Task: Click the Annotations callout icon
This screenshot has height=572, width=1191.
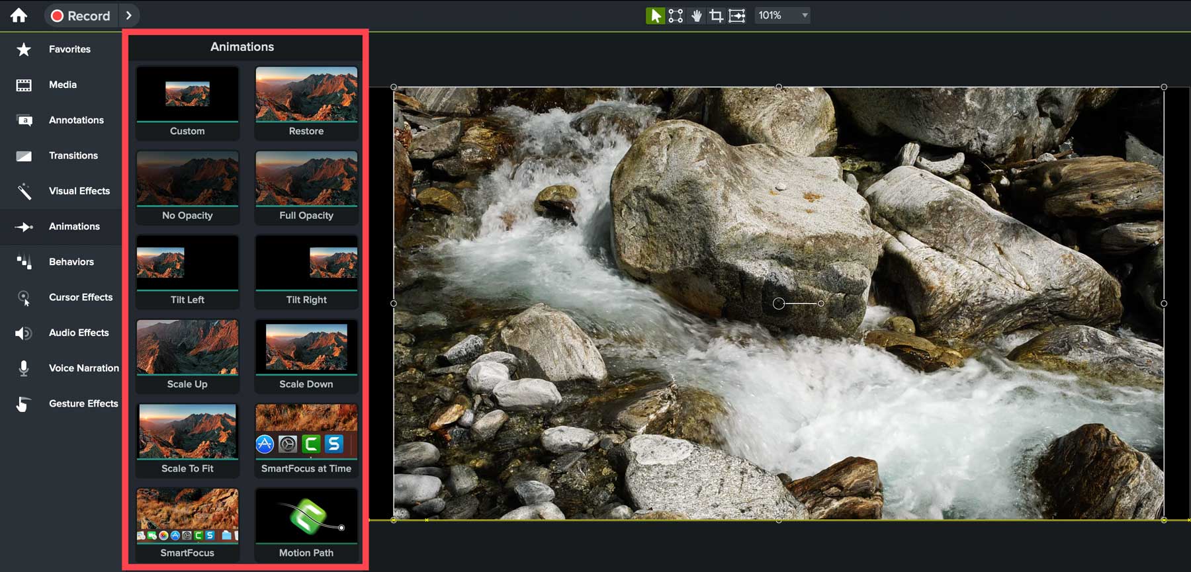Action: pyautogui.click(x=24, y=120)
